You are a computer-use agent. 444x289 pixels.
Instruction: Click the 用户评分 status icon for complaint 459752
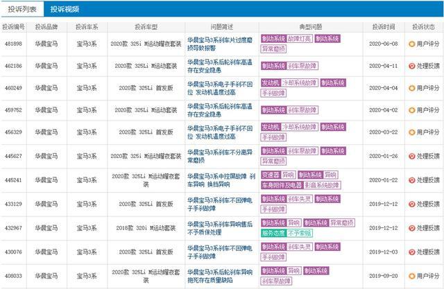pos(411,110)
